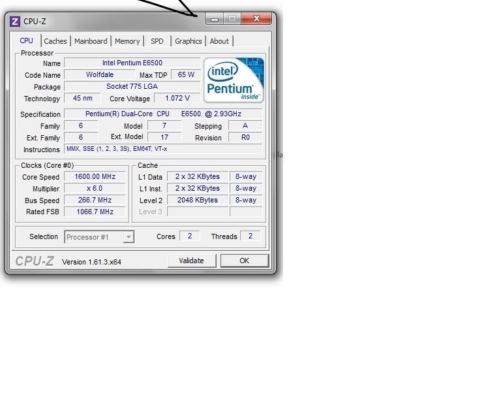Click the Rated FSB value 1066.7 MHz
This screenshot has height=401, width=501.
[x=95, y=212]
